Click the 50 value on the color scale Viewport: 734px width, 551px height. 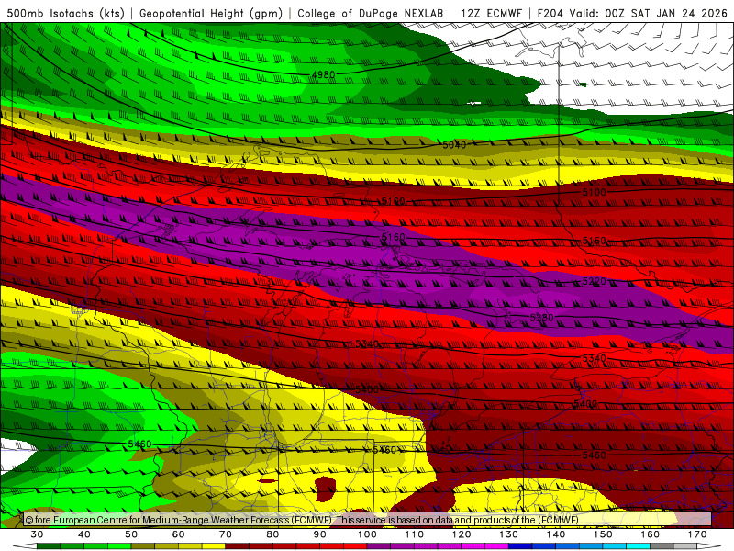[x=131, y=534]
